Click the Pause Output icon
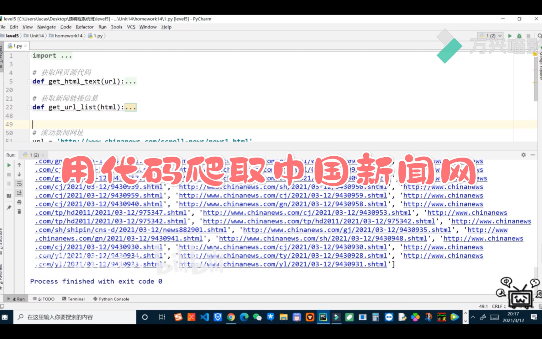The height and width of the screenshot is (339, 542). click(9, 184)
